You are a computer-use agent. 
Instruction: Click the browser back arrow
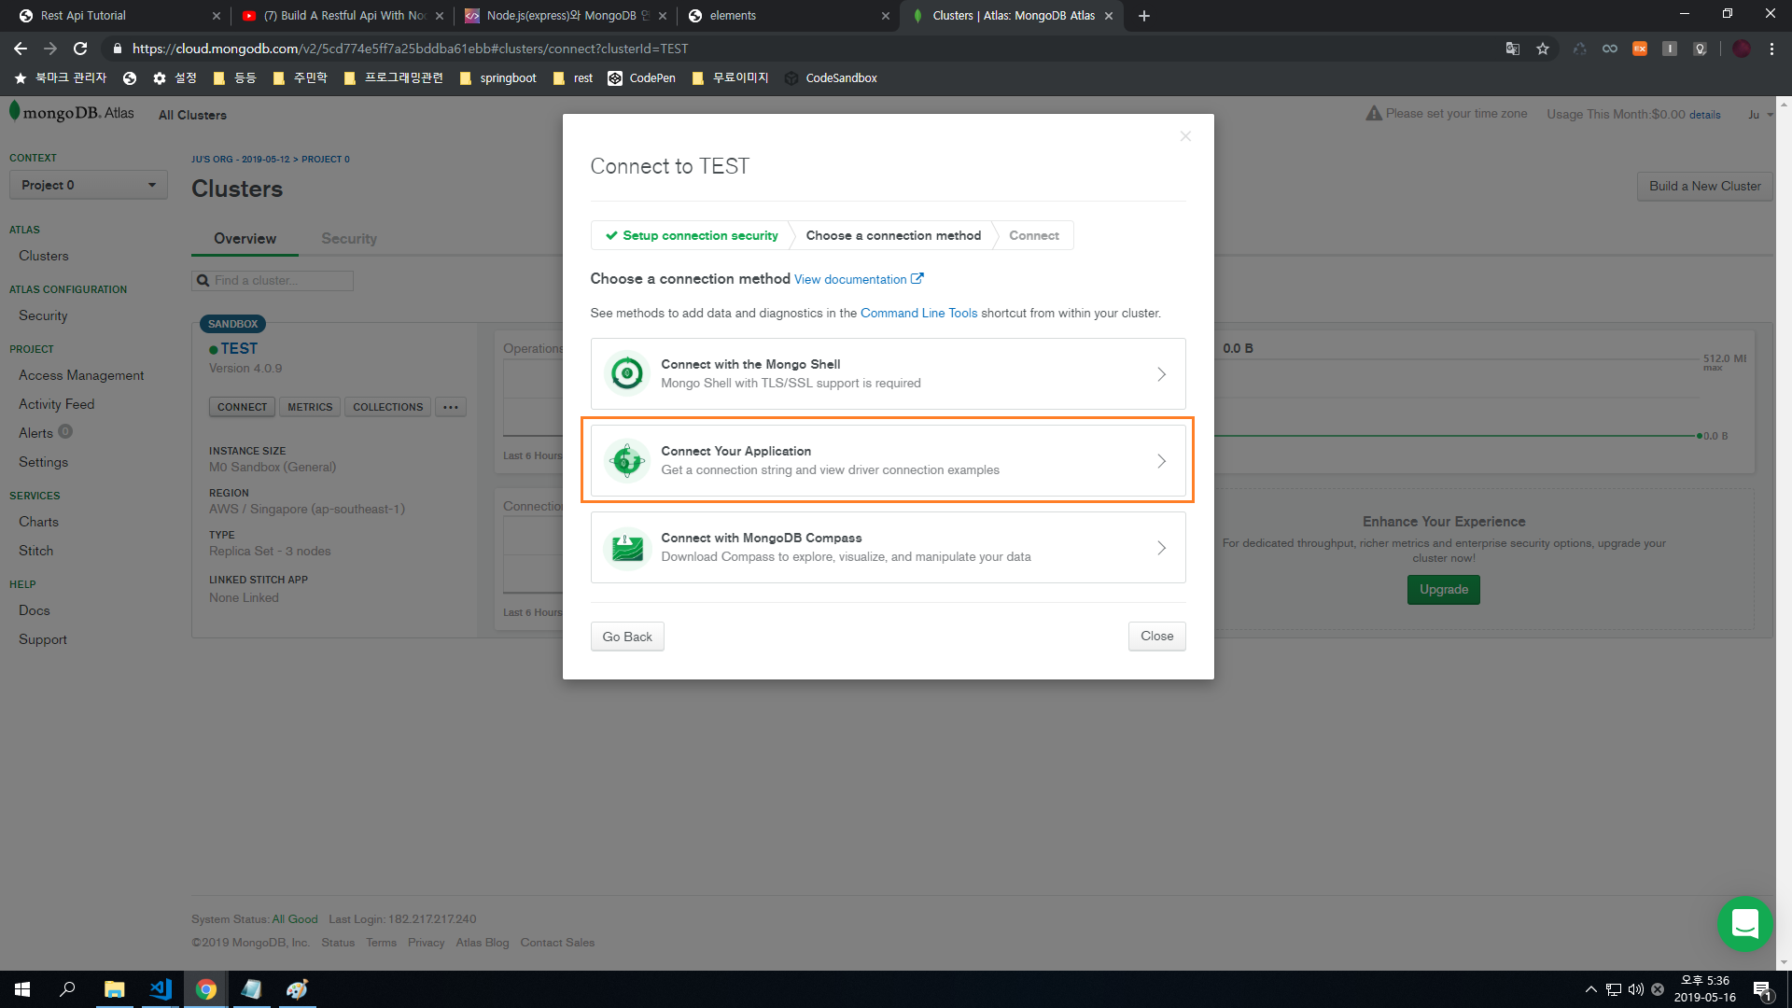click(21, 49)
